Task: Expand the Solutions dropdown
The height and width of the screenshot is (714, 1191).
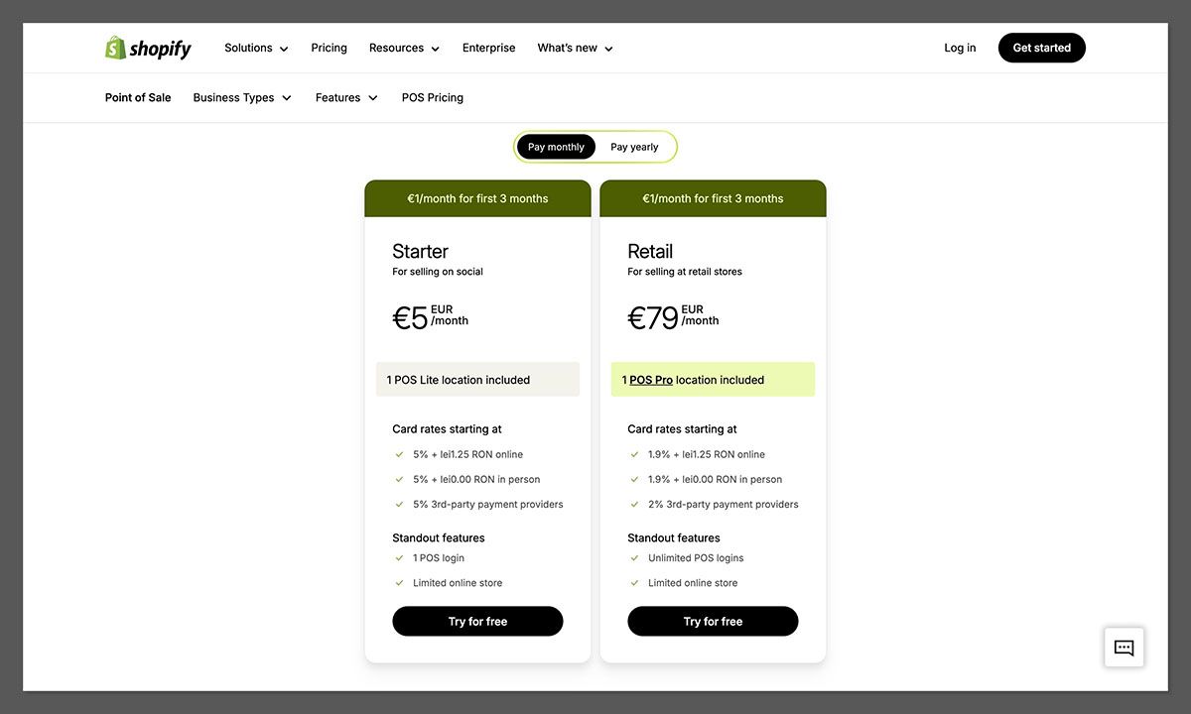Action: (x=255, y=47)
